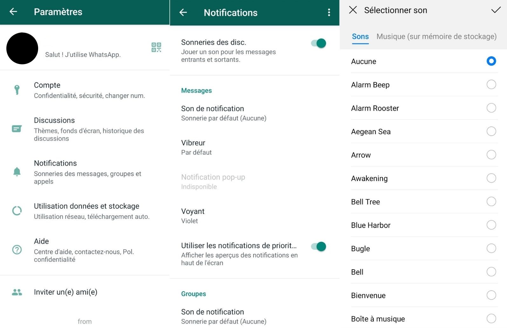The height and width of the screenshot is (333, 507).
Task: Tap the Notifications header title
Action: coord(230,13)
